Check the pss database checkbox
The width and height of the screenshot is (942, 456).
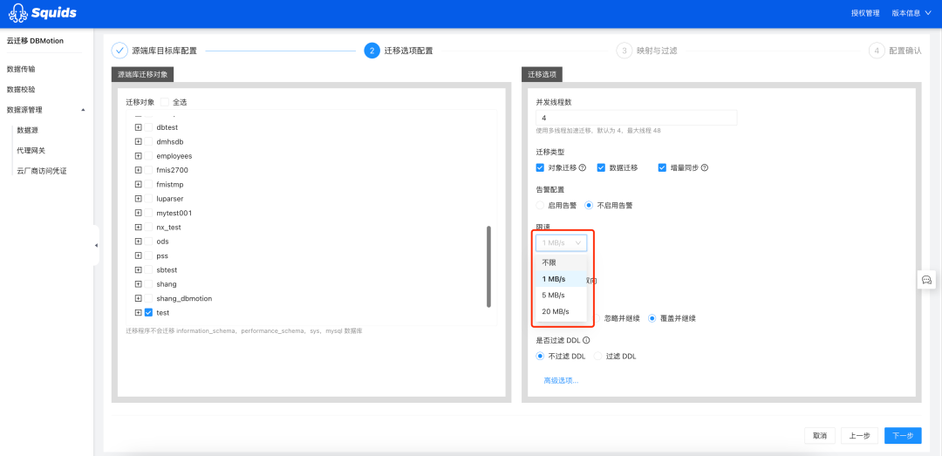(x=148, y=255)
